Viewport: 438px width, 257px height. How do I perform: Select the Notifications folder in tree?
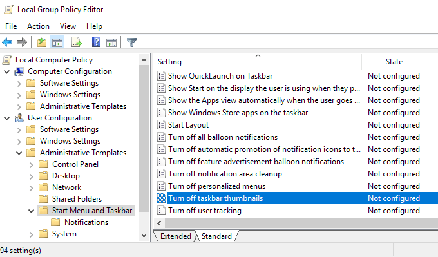86,222
